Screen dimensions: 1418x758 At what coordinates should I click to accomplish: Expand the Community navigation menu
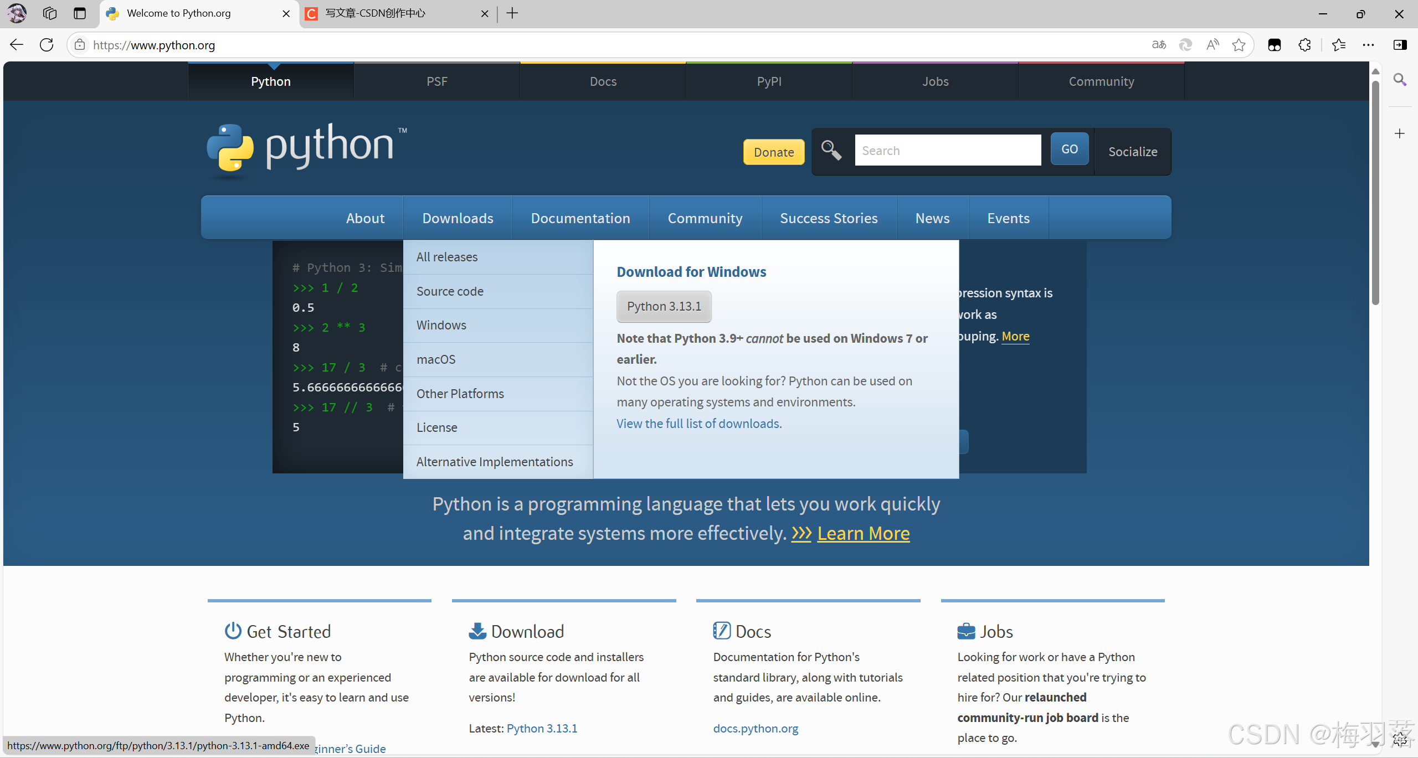coord(705,218)
